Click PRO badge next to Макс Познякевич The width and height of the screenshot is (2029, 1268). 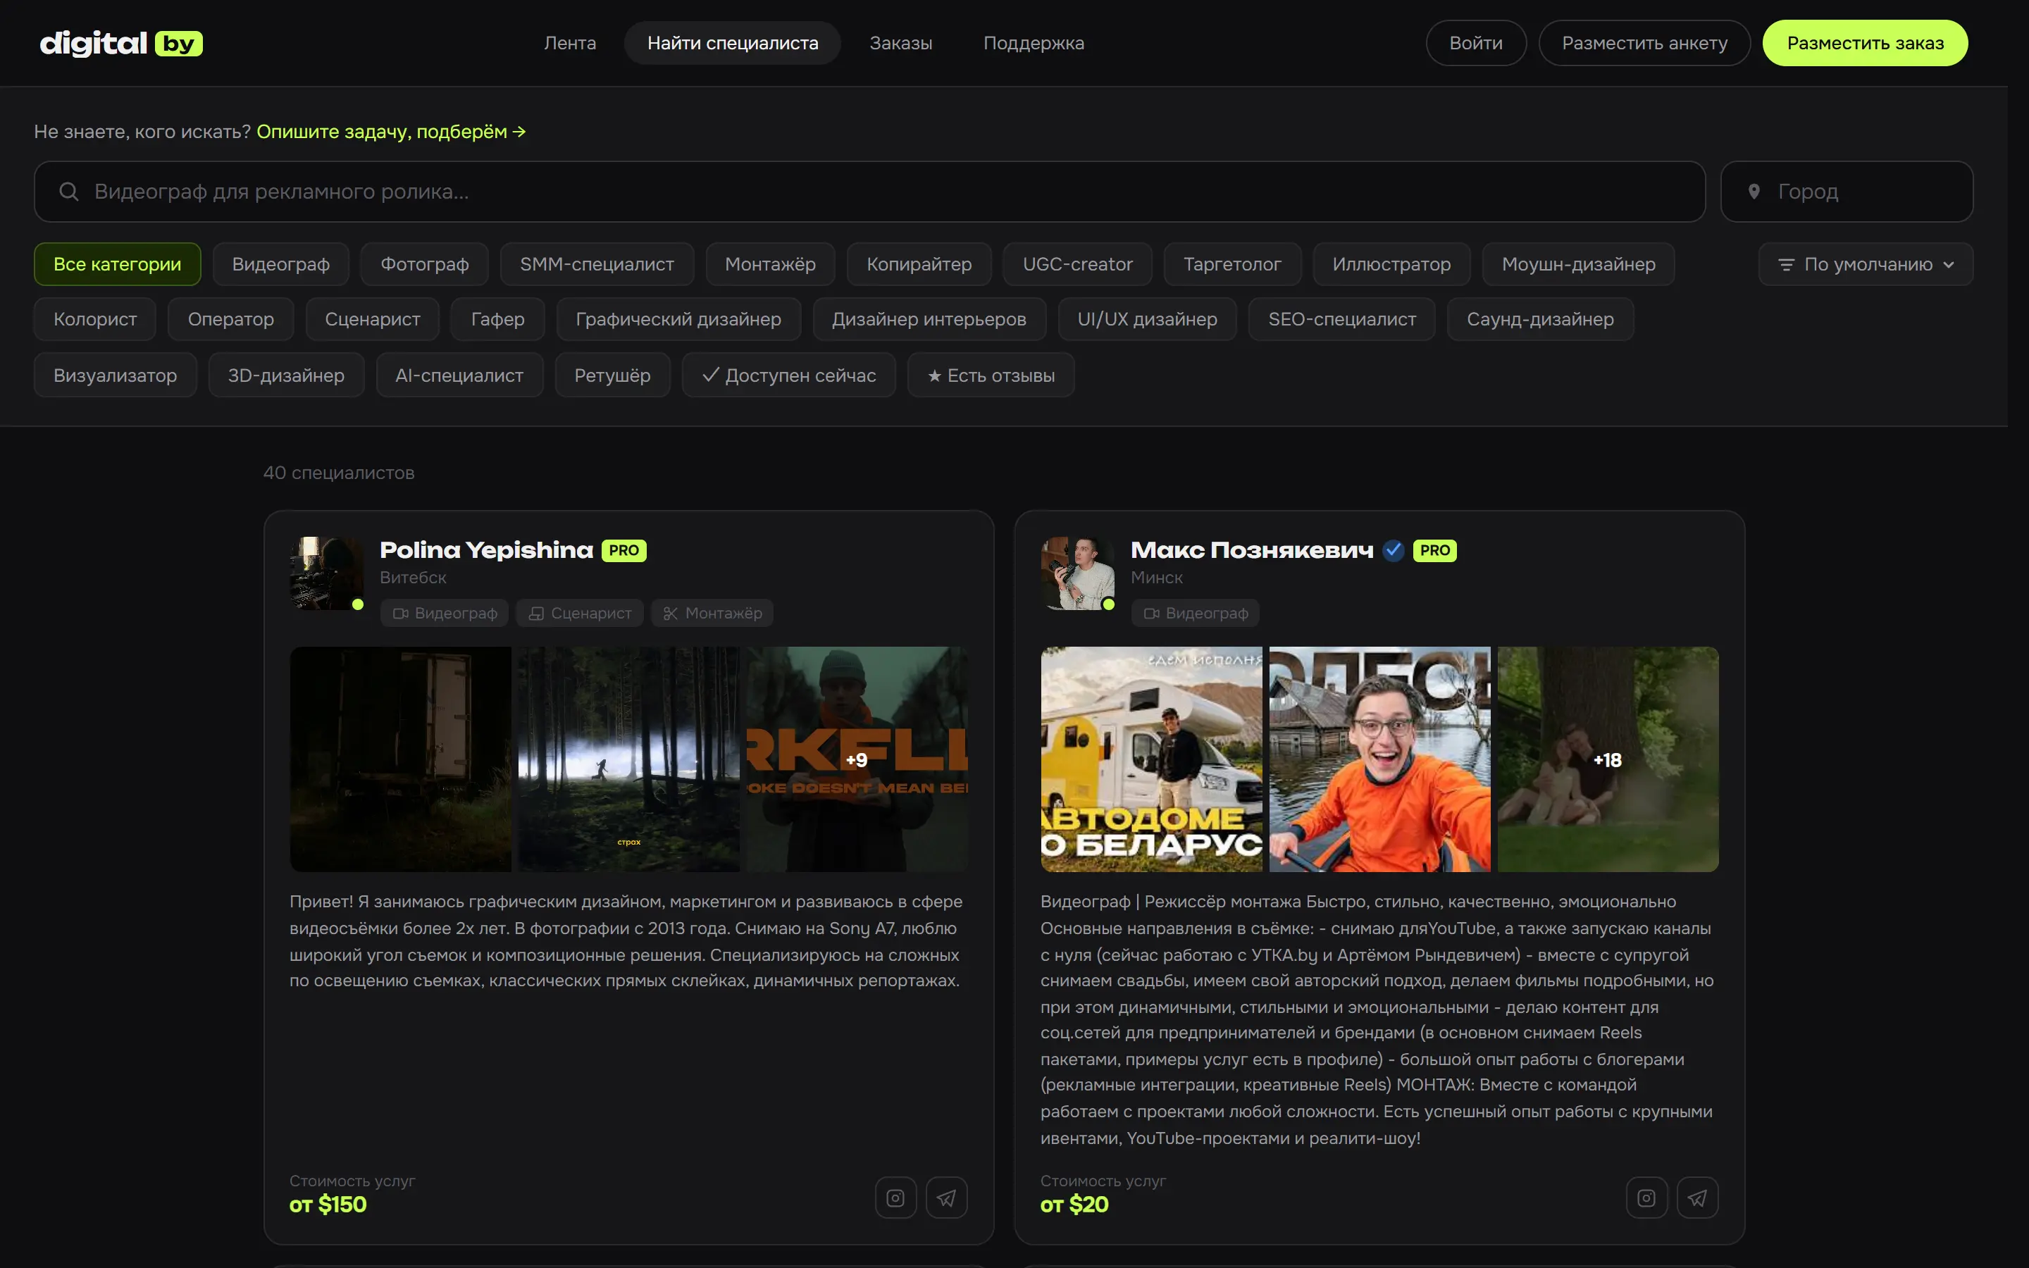(x=1434, y=550)
